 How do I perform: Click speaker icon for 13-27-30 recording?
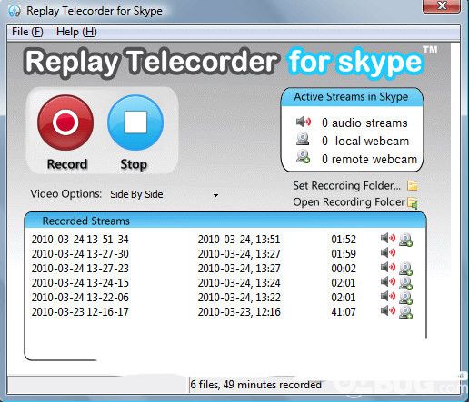[388, 252]
